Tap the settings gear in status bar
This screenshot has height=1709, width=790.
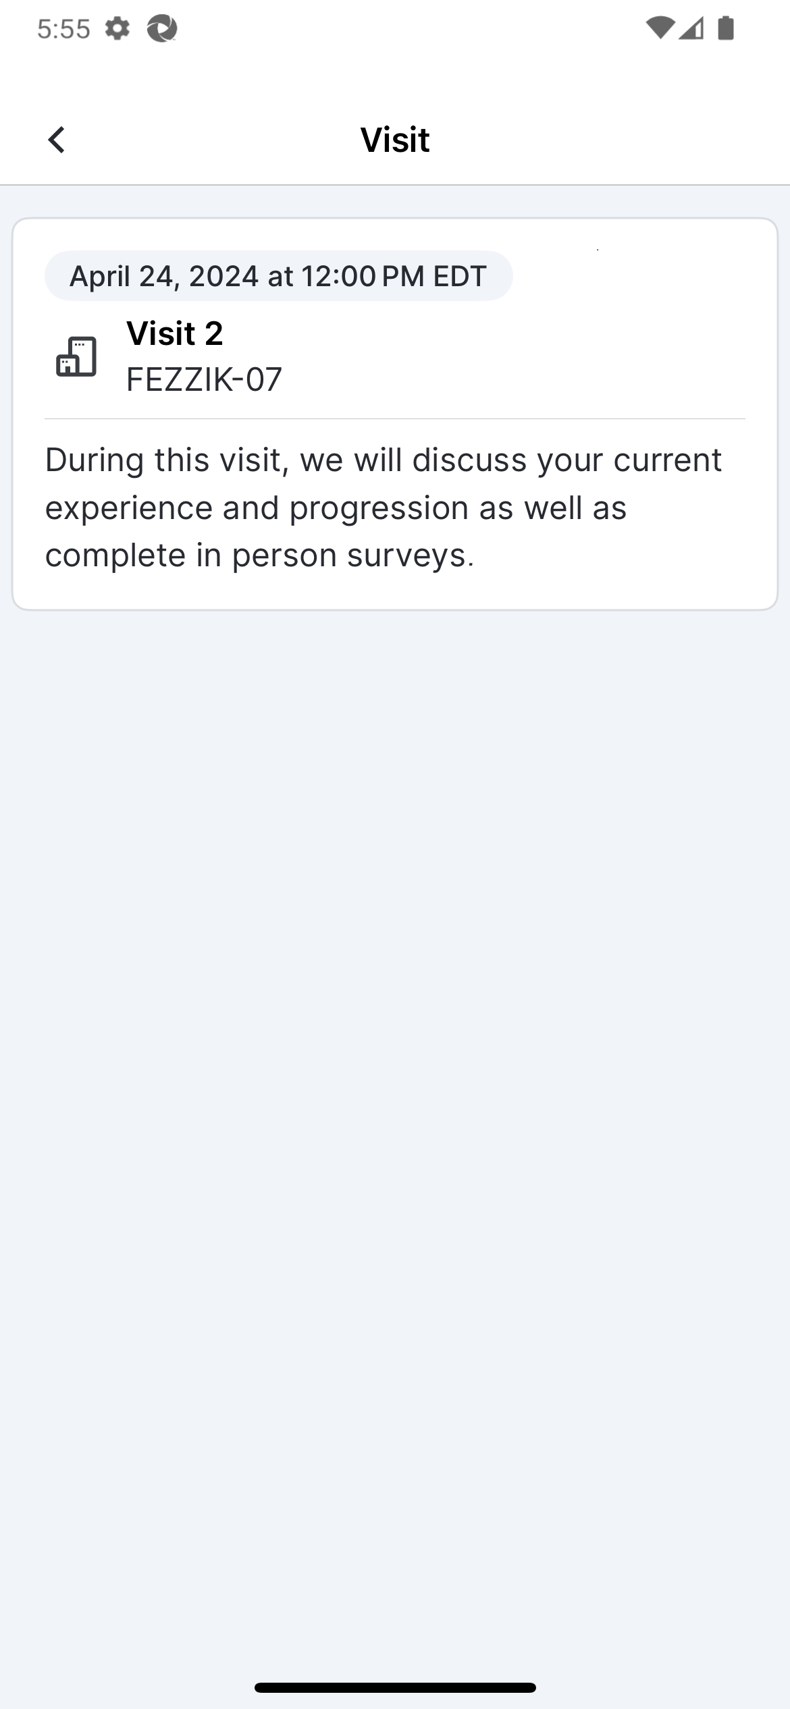(x=117, y=29)
